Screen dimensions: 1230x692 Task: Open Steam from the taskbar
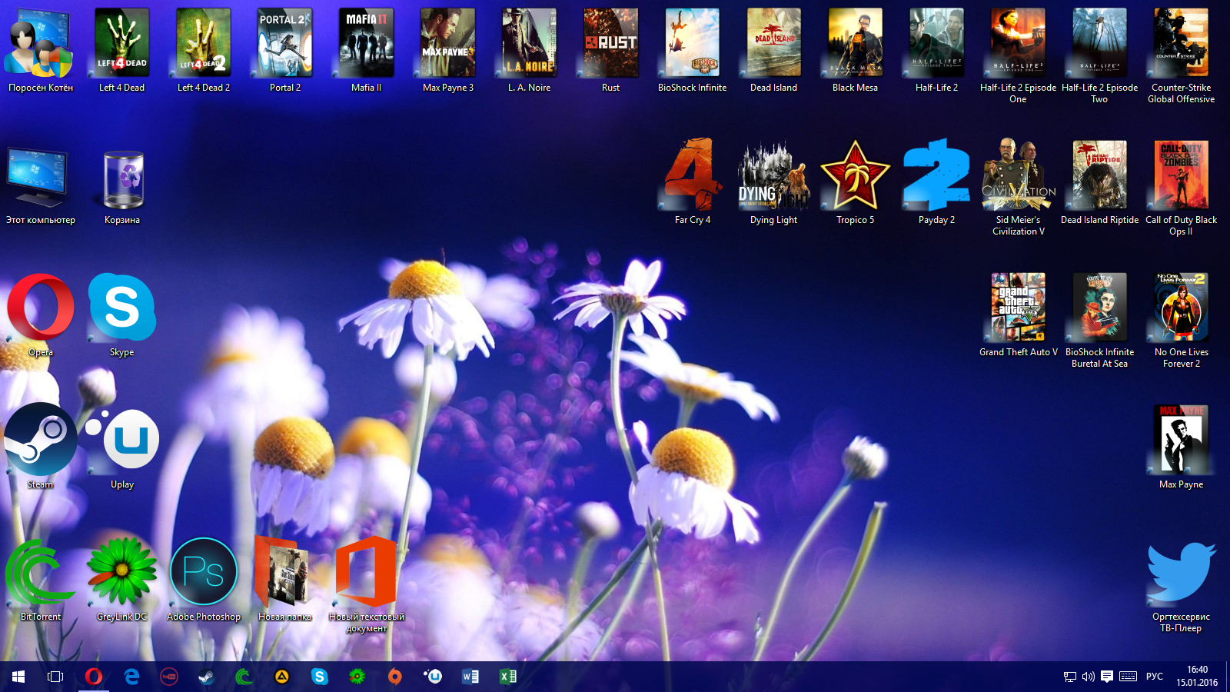[x=206, y=677]
